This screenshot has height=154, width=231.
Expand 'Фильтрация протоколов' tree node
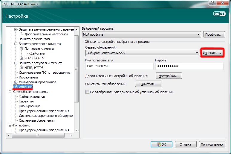16,82
